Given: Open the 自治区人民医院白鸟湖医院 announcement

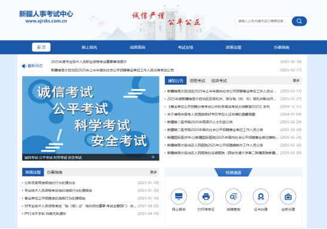Looking at the screenshot, I should [222, 153].
